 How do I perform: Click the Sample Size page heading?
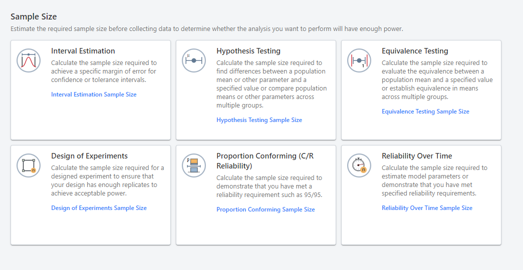[x=34, y=17]
